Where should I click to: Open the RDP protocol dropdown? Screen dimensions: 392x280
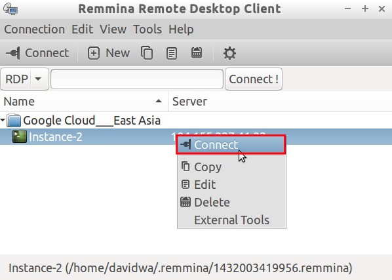tap(24, 79)
